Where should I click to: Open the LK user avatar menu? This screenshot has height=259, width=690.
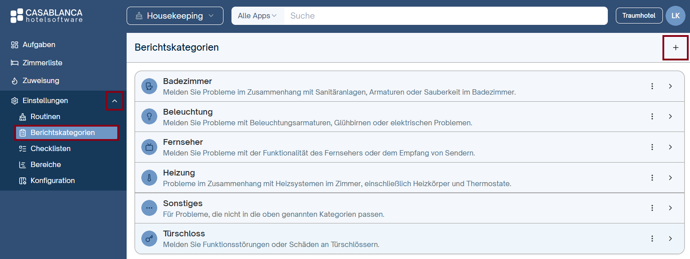click(675, 16)
